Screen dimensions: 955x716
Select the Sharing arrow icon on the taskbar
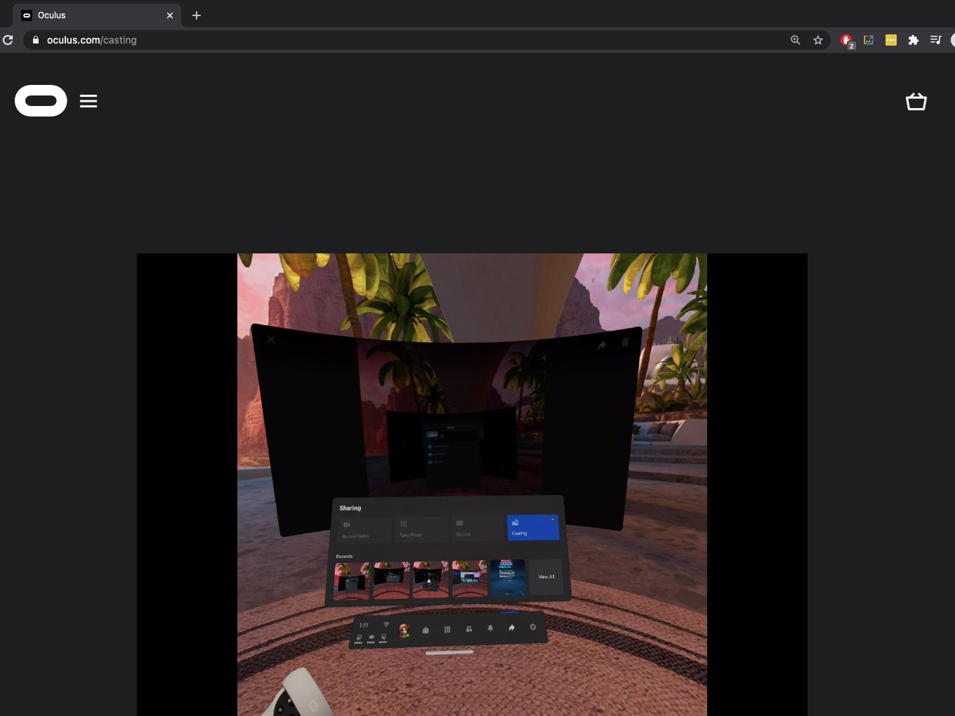point(512,627)
